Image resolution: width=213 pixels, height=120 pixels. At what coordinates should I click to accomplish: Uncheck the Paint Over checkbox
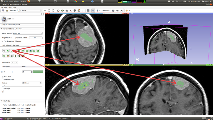point(3,77)
